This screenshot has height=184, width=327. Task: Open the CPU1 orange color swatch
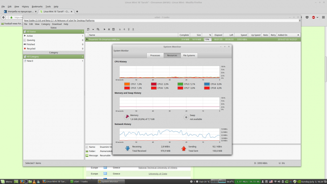127,84
